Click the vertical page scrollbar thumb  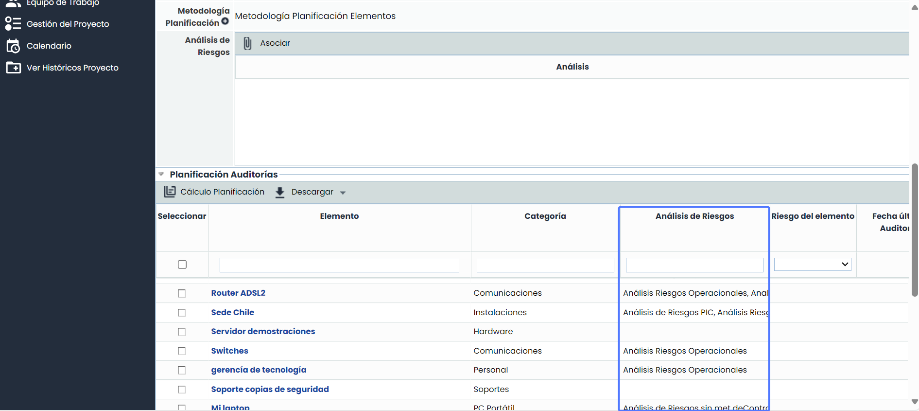click(915, 229)
